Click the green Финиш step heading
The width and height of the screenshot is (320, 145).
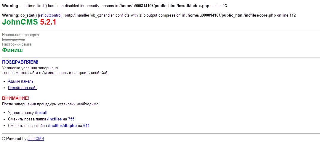pos(12,50)
